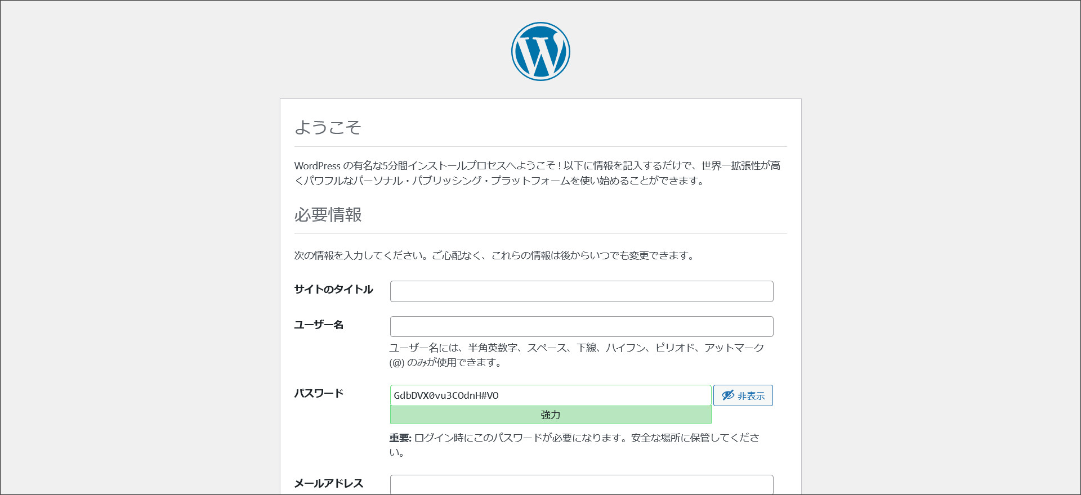Image resolution: width=1081 pixels, height=495 pixels.
Task: Click the green 強力 password strength bar
Action: coord(550,415)
